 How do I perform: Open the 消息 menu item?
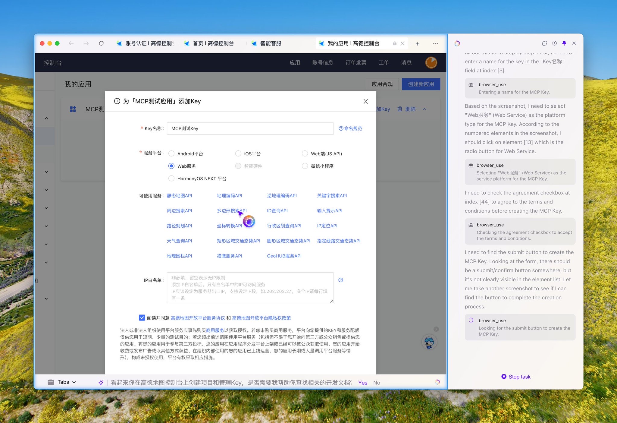pyautogui.click(x=406, y=63)
